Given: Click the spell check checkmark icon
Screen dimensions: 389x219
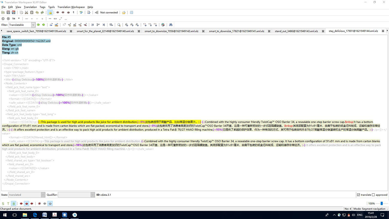Looking at the screenshot, I should click(x=81, y=13).
